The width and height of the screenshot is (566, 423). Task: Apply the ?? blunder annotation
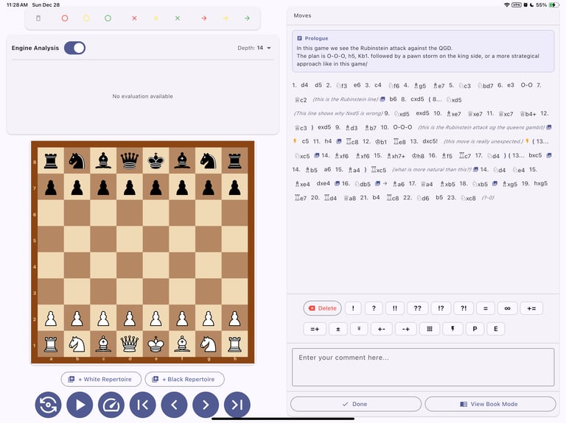(417, 308)
